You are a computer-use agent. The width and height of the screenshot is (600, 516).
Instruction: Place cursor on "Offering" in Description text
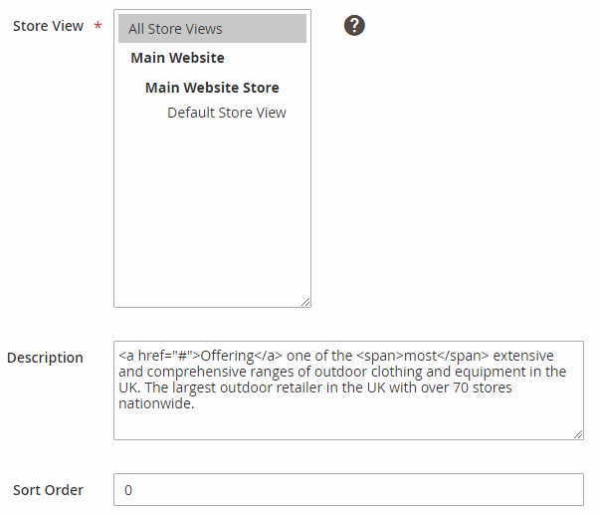pos(228,356)
